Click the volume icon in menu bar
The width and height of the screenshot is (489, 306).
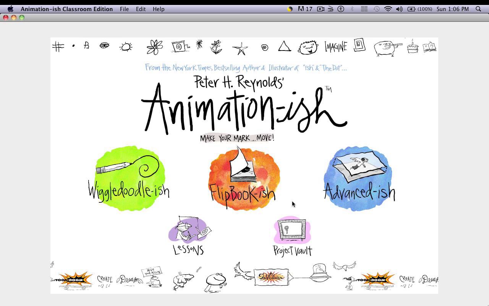click(399, 9)
